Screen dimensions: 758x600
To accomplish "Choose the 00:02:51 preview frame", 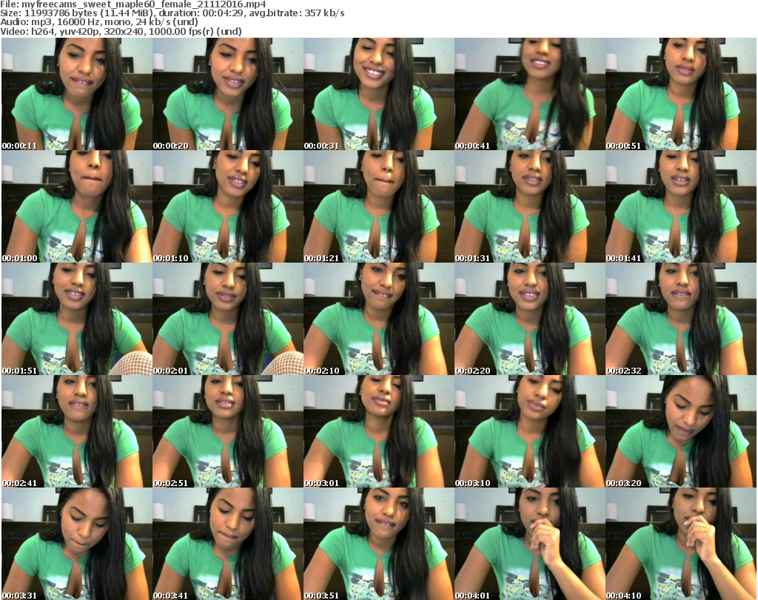I will pos(228,432).
